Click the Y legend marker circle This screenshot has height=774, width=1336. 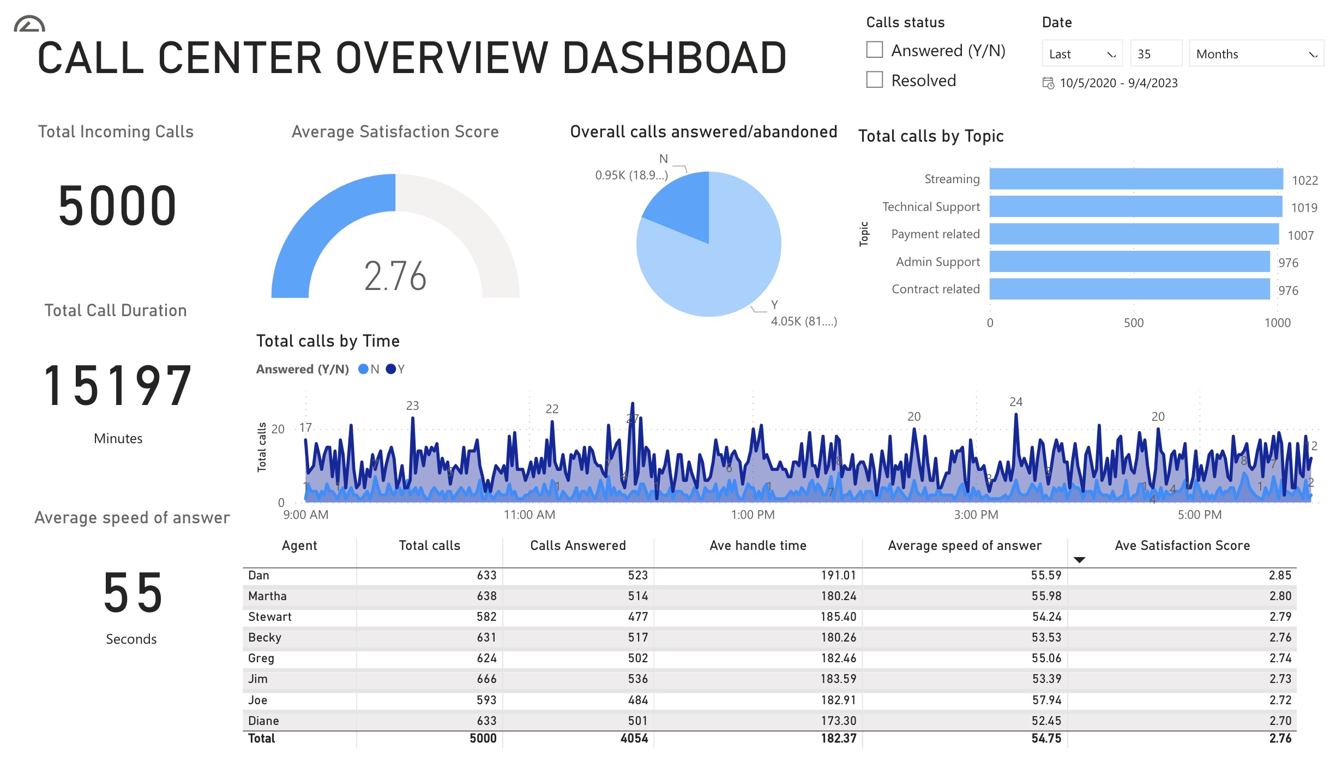click(x=390, y=369)
